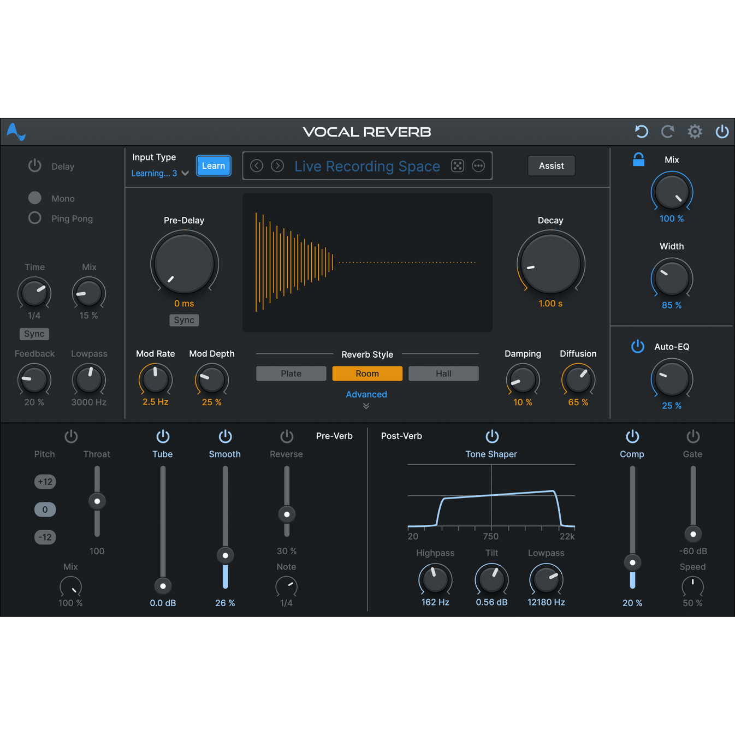Switch to the Hall reverb style
Viewport: 735px width, 735px height.
coord(443,373)
